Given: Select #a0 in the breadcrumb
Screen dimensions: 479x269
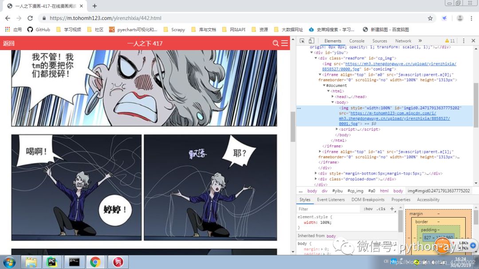Looking at the screenshot, I should click(x=372, y=191).
